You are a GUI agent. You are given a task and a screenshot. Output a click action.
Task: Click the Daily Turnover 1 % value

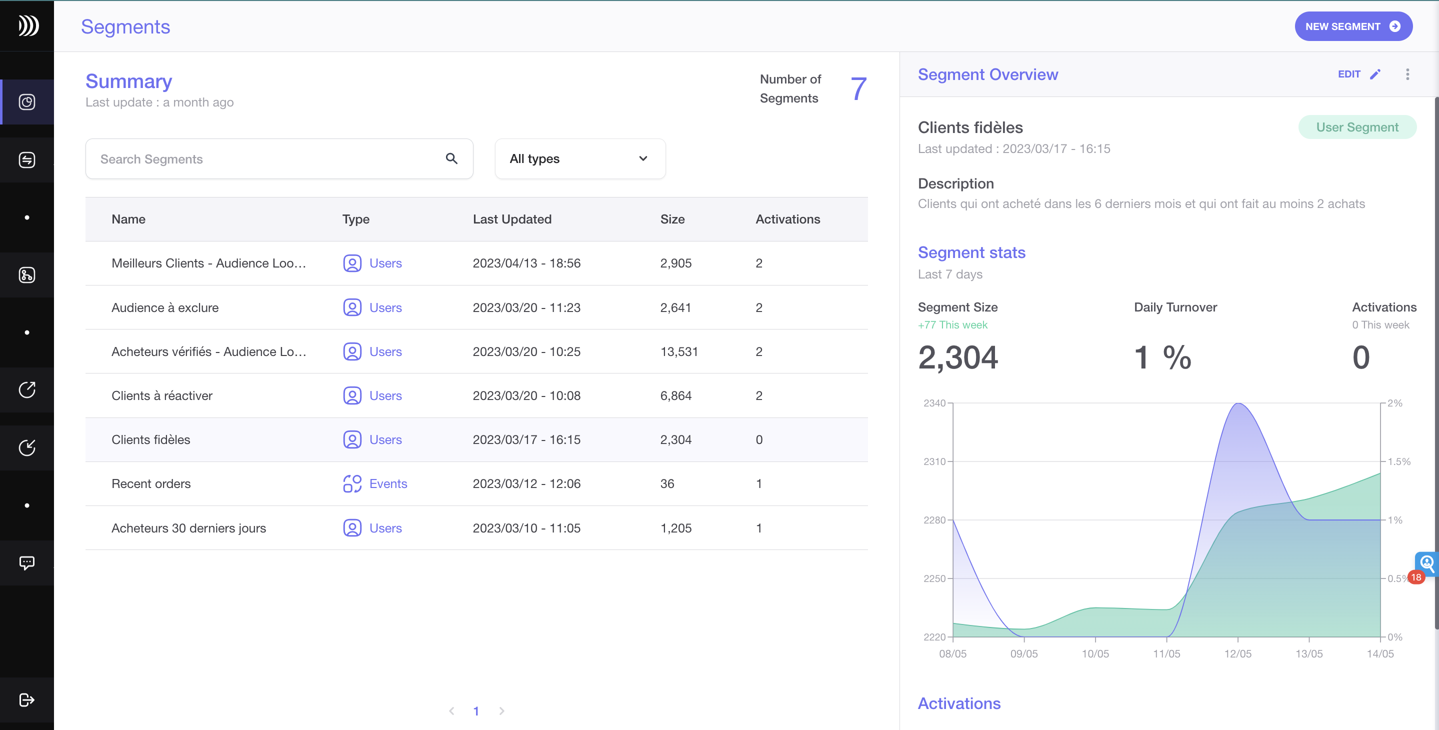click(x=1163, y=357)
